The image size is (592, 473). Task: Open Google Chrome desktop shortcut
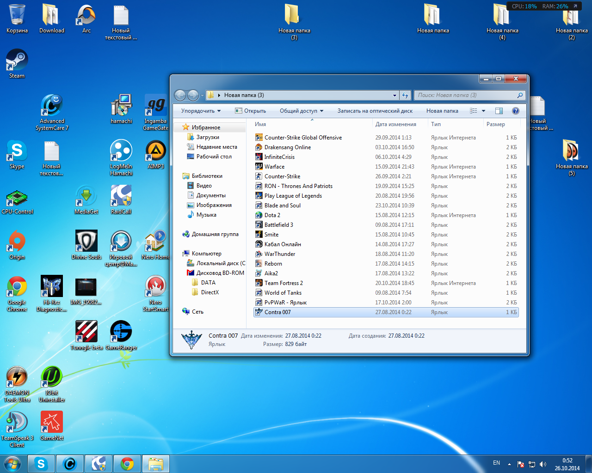tap(17, 293)
